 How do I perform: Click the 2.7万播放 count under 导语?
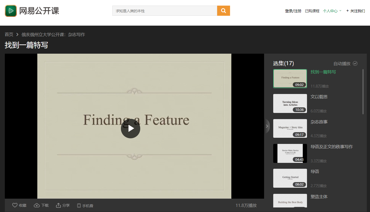click(x=319, y=186)
